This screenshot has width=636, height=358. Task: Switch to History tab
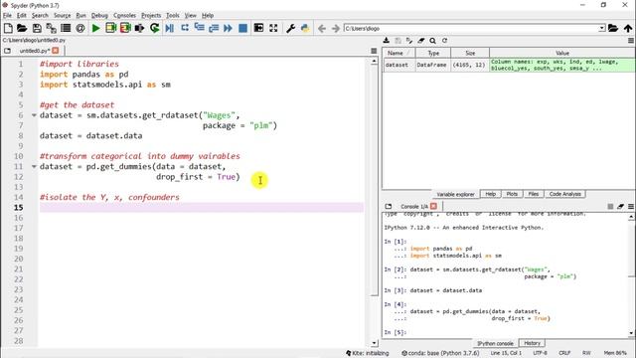[x=532, y=343]
